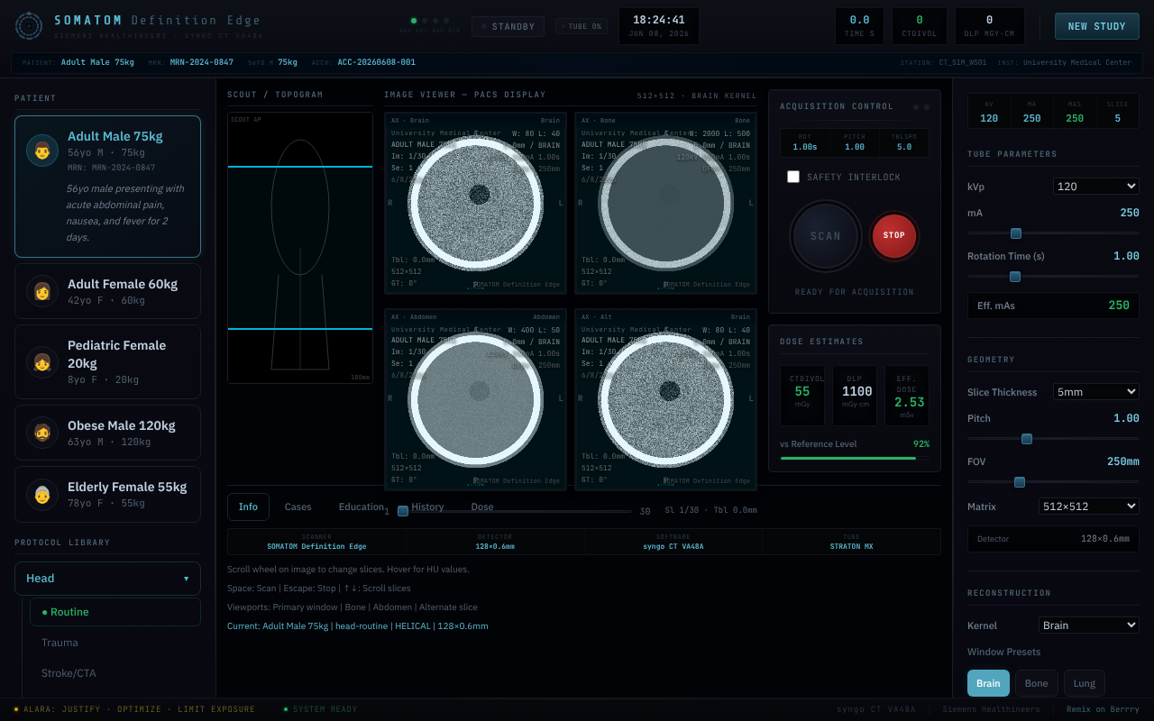This screenshot has width=1154, height=721.
Task: Click the DLP 1100 dose estimate
Action: click(x=855, y=396)
